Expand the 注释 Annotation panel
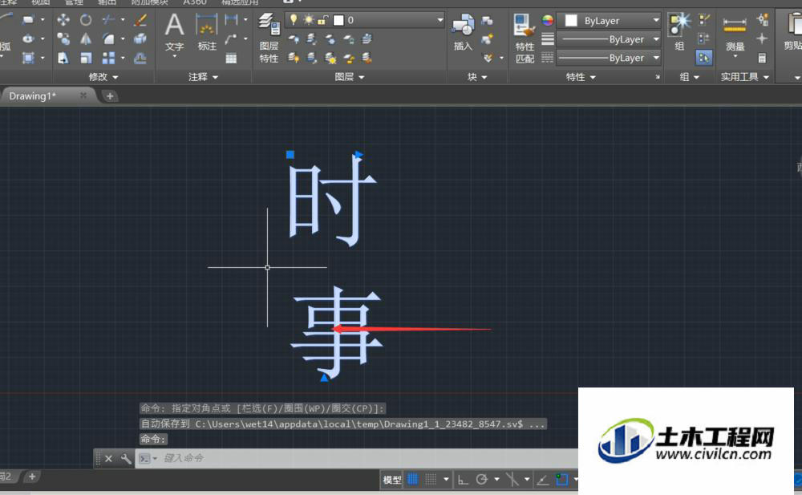 point(203,77)
